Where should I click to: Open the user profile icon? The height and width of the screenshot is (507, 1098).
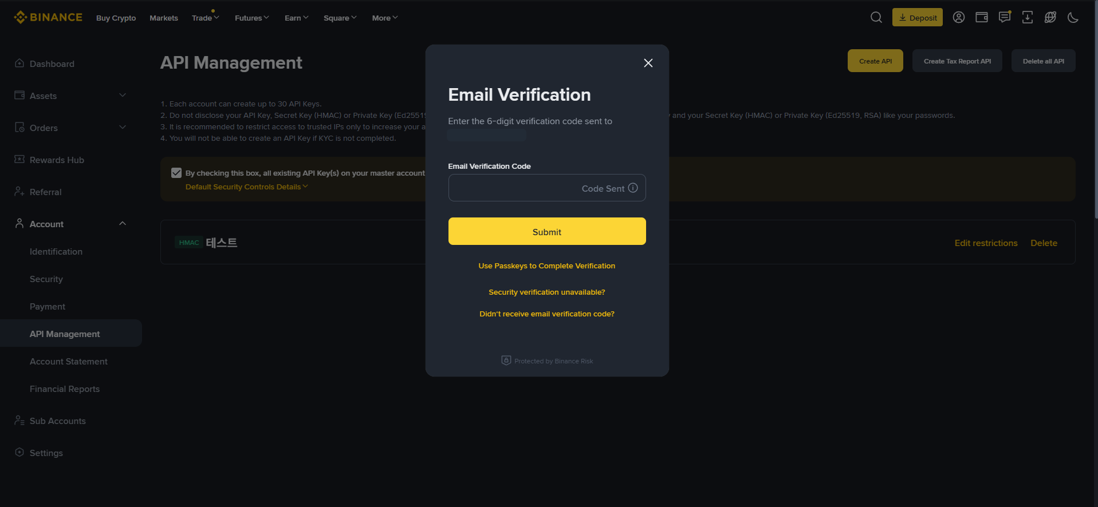click(959, 17)
